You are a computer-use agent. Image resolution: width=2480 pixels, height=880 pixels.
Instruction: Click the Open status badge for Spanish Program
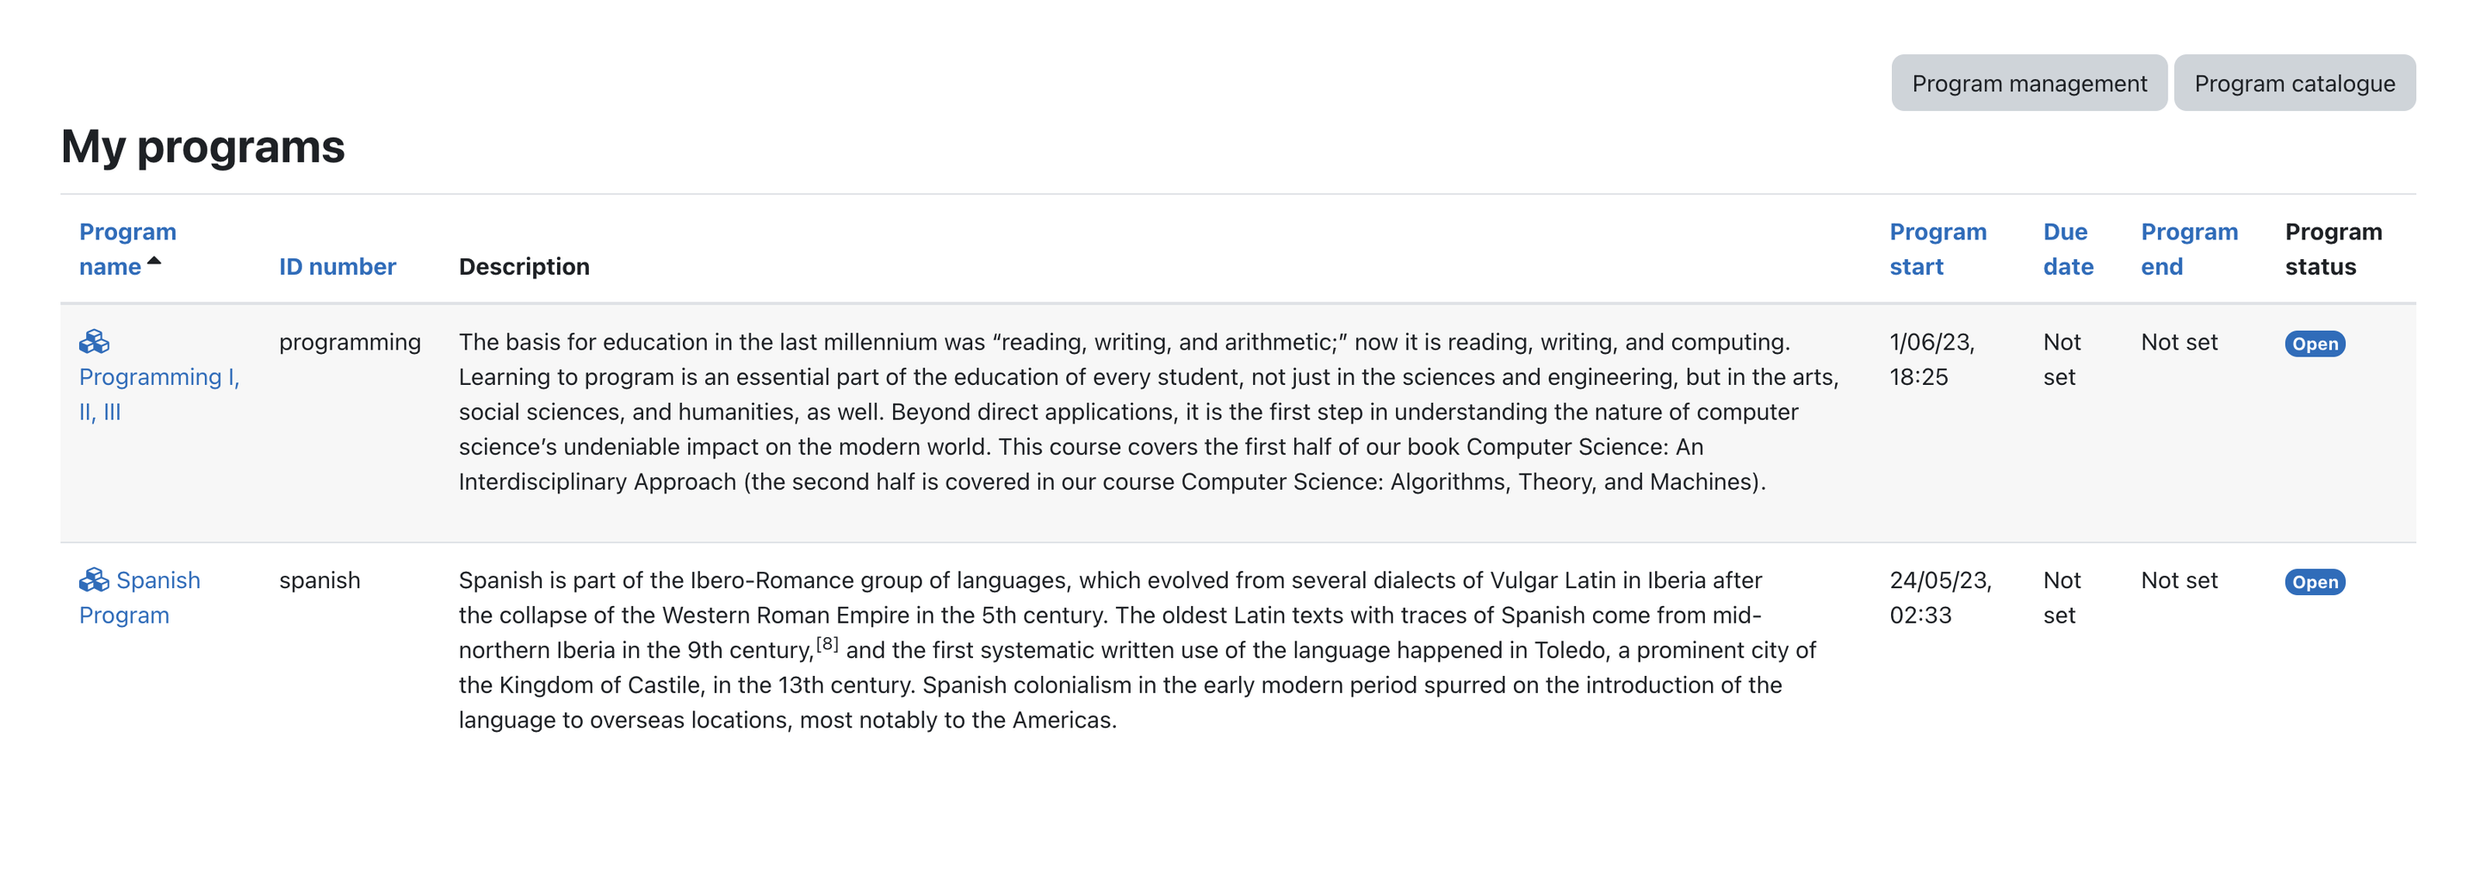point(2315,581)
